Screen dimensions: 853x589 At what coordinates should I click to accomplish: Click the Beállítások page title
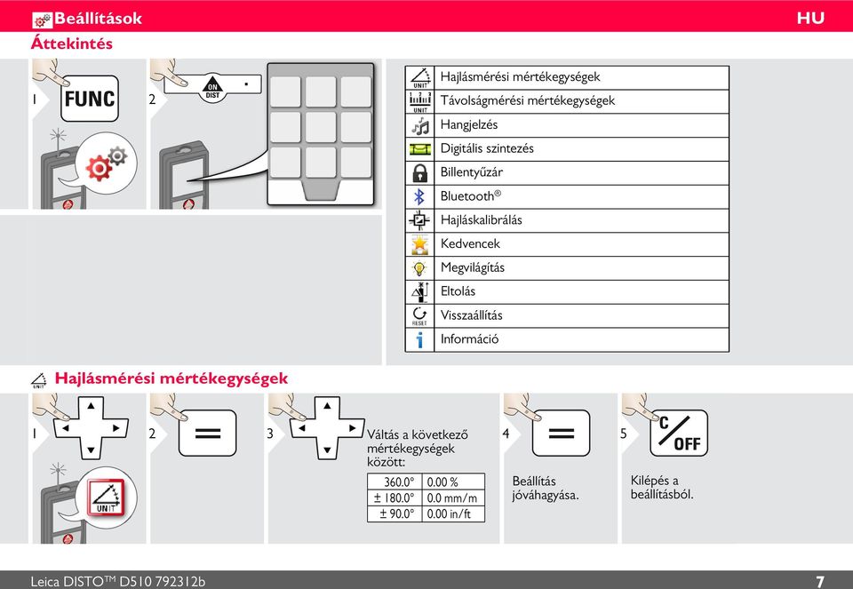[x=98, y=19]
